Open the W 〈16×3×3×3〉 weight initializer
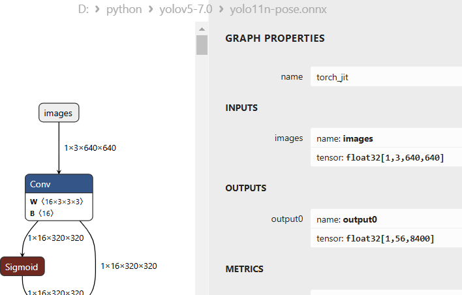The width and height of the screenshot is (462, 295). point(56,202)
